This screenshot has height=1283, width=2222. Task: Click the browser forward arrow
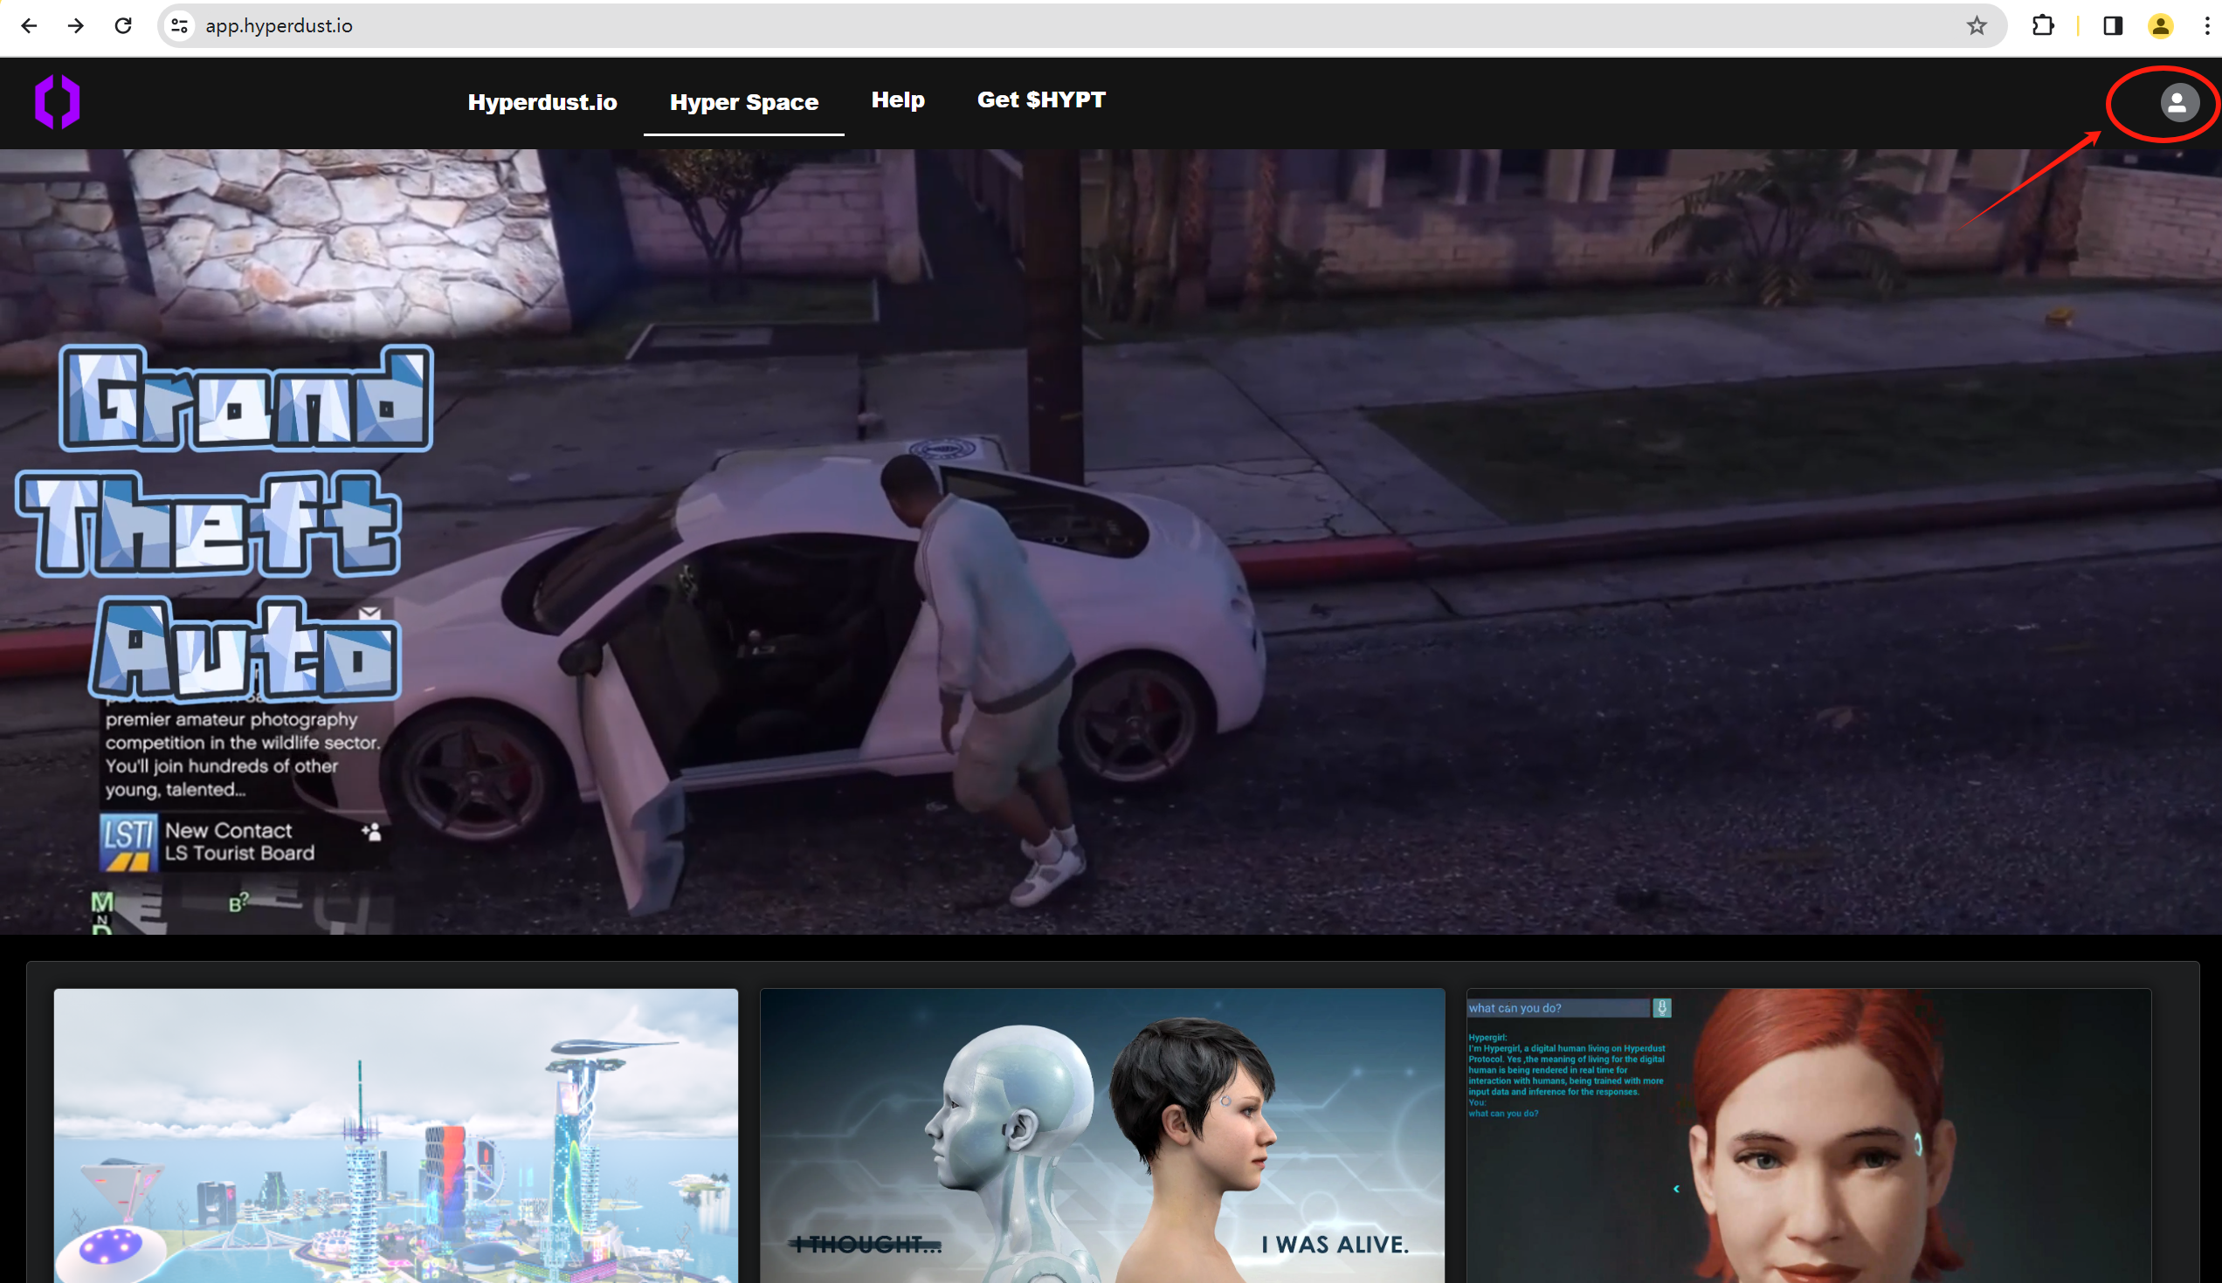coord(76,25)
